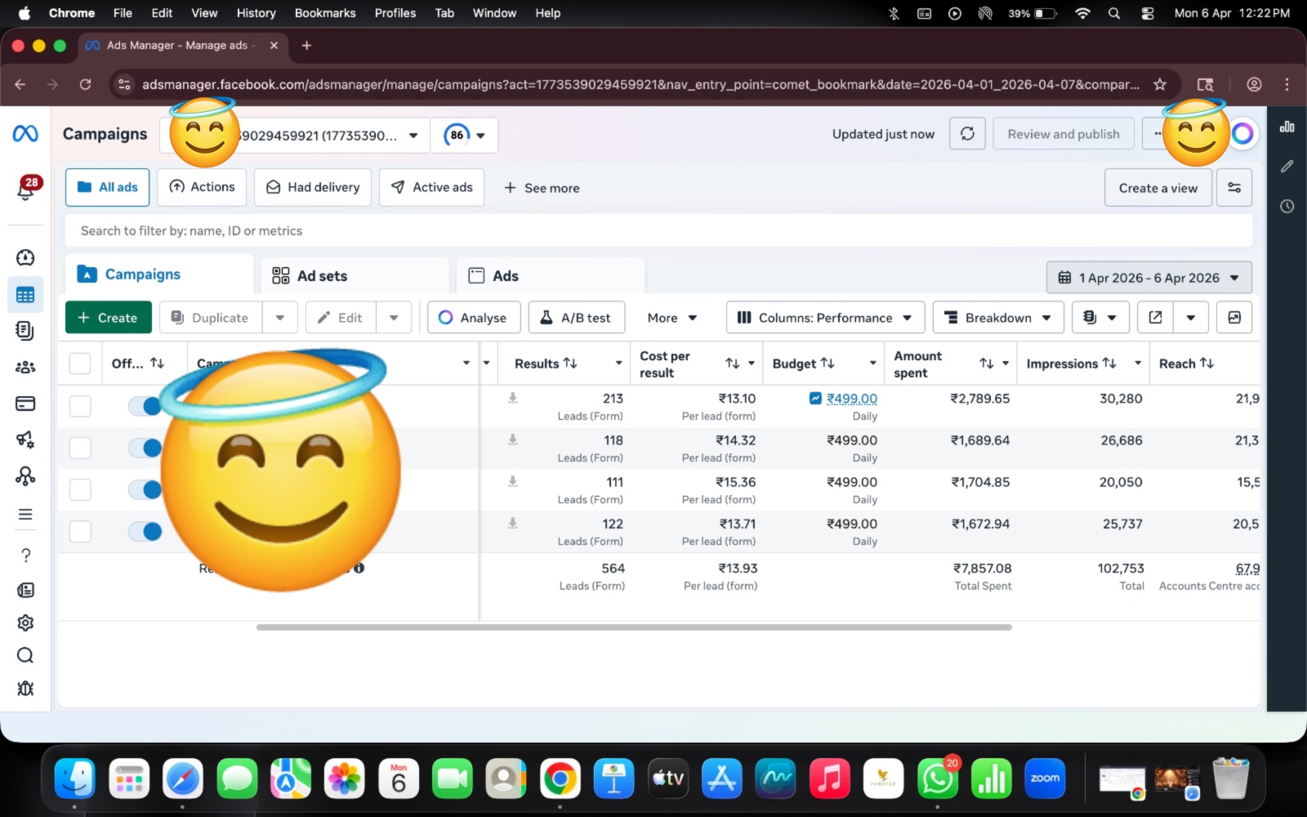Toggle off the first campaign switch
This screenshot has height=817, width=1307.
click(145, 406)
